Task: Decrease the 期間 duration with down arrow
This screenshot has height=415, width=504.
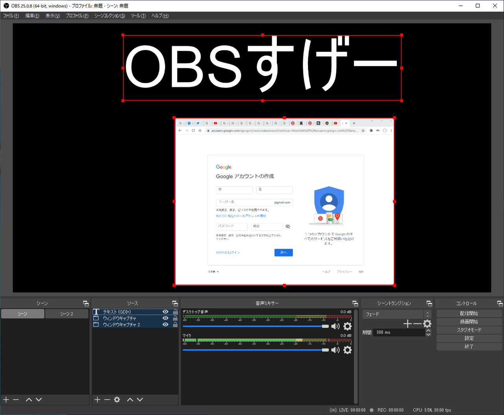Action: coord(428,334)
